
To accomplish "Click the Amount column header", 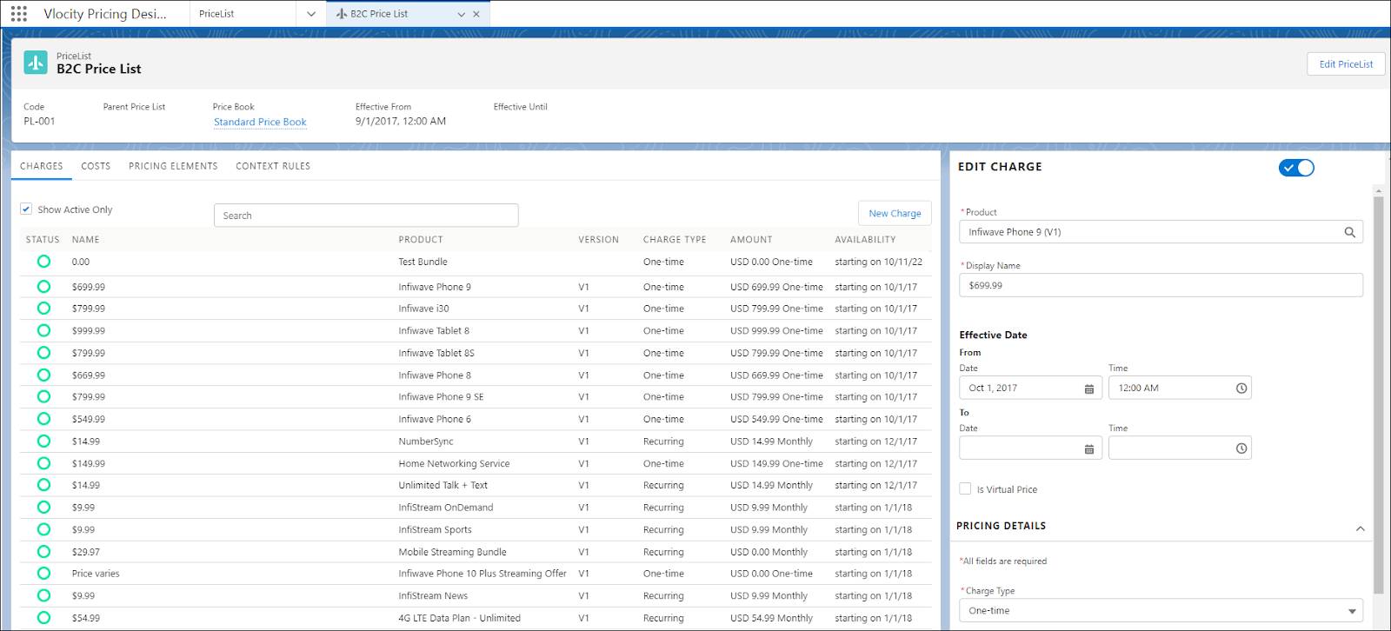I will 751,239.
